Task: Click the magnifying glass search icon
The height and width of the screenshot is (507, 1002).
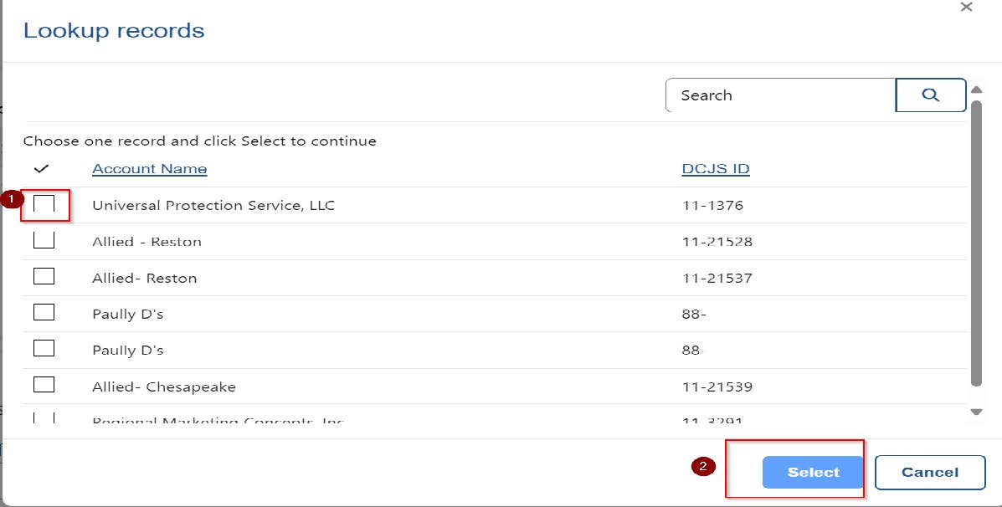Action: tap(930, 95)
